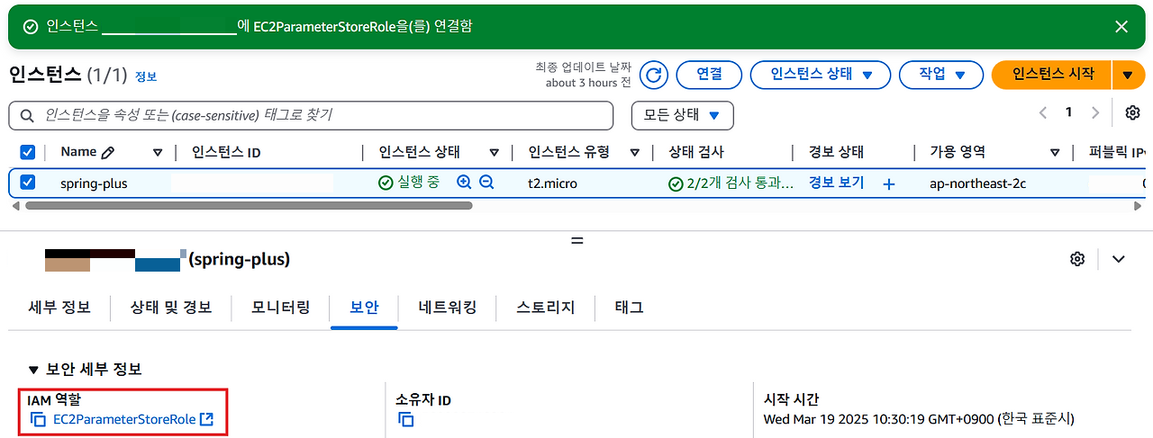Switch to the 세부 정보 tab
The image size is (1153, 438).
(59, 308)
